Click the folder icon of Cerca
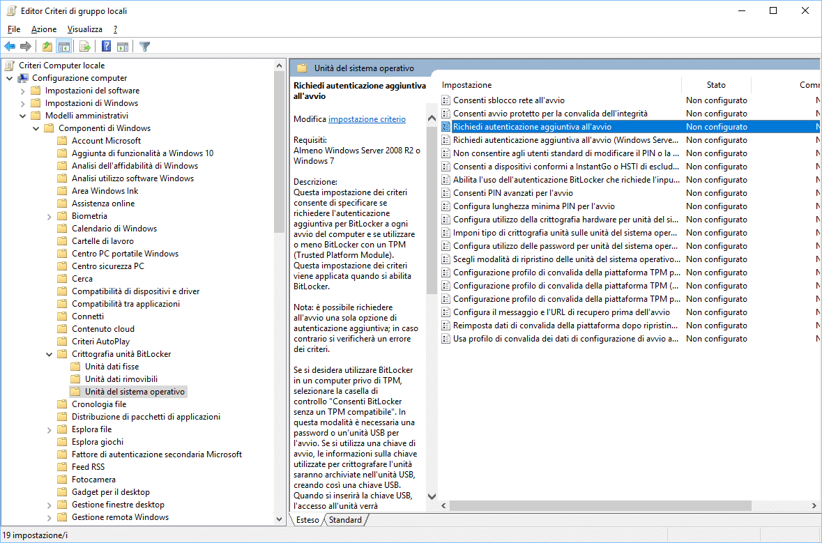Image resolution: width=822 pixels, height=543 pixels. [x=62, y=278]
